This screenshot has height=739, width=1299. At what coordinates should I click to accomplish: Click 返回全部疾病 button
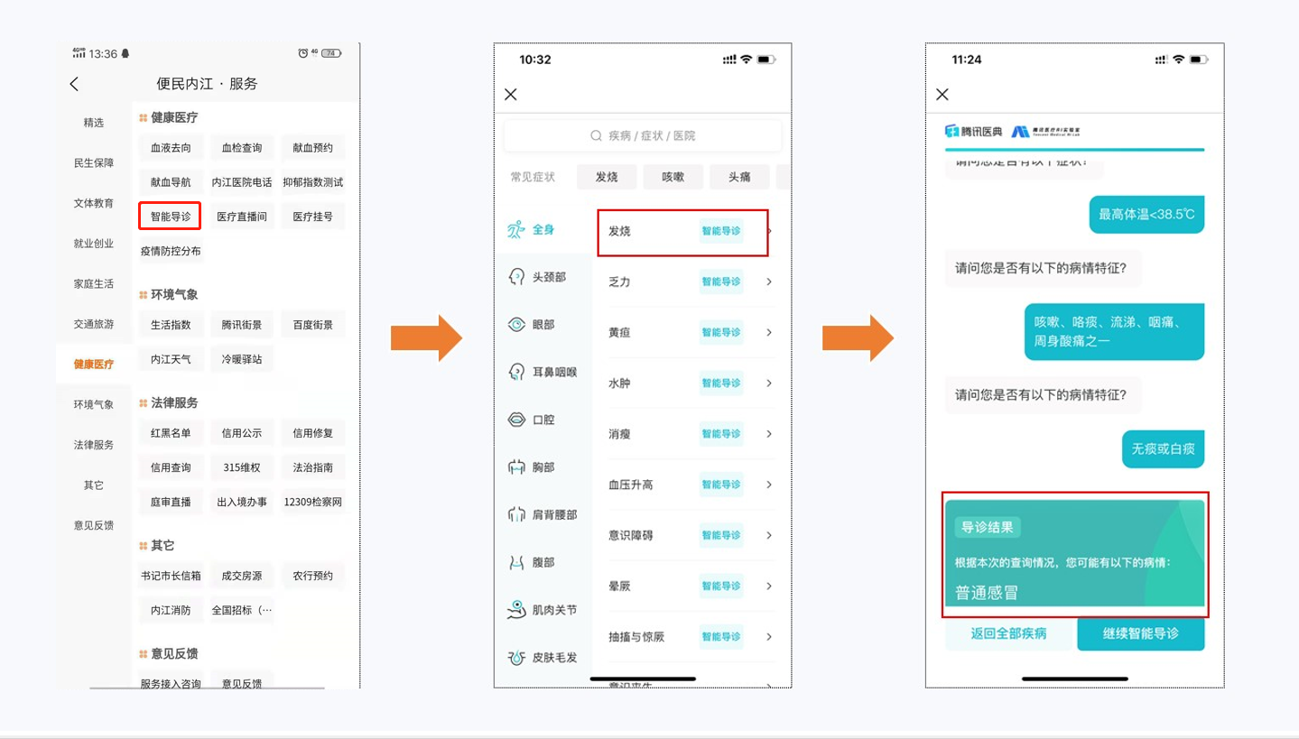tap(1009, 633)
